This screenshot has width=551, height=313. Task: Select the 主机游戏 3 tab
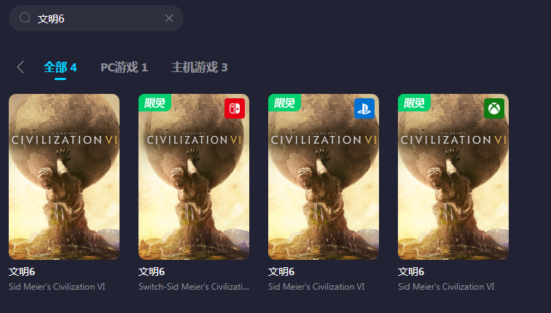(199, 67)
